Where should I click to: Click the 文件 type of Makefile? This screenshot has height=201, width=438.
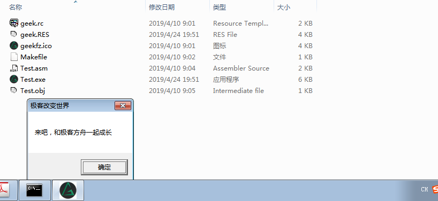point(220,57)
